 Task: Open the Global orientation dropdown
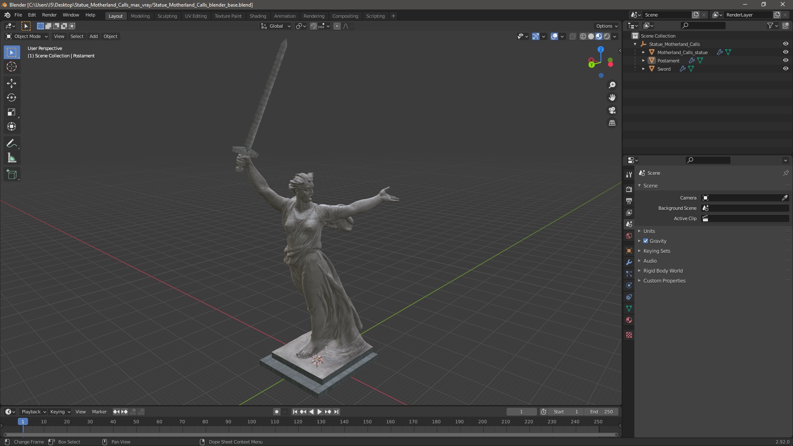[275, 26]
